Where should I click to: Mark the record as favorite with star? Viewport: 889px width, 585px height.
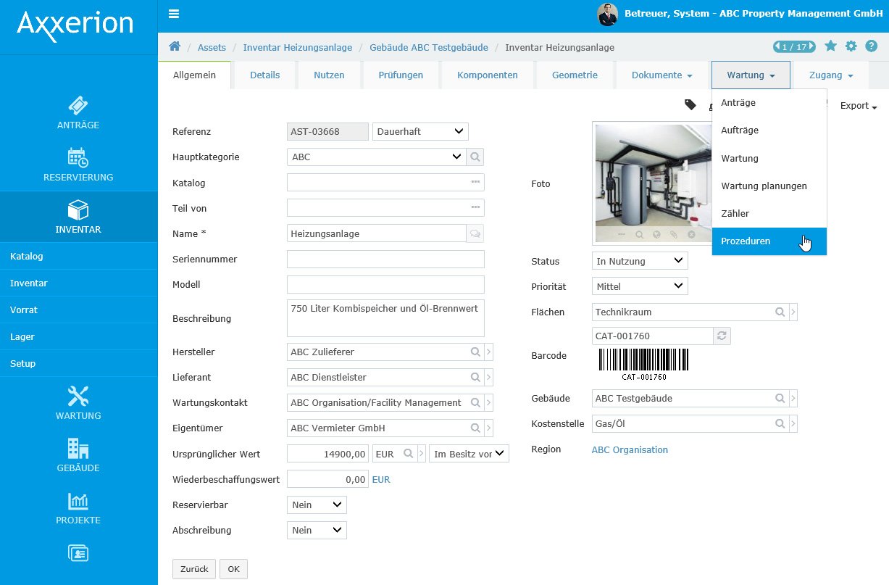click(x=830, y=46)
